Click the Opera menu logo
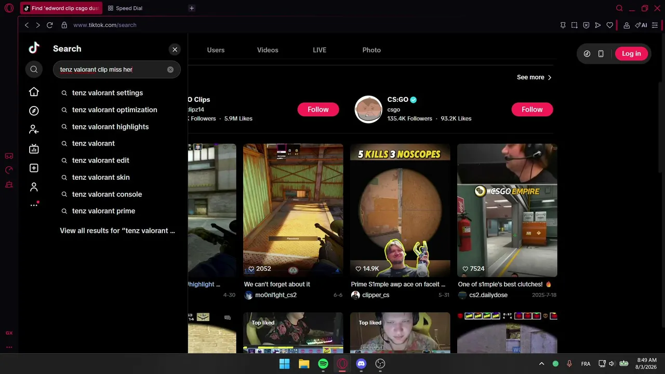Screen dimensions: 665x374 [9, 8]
